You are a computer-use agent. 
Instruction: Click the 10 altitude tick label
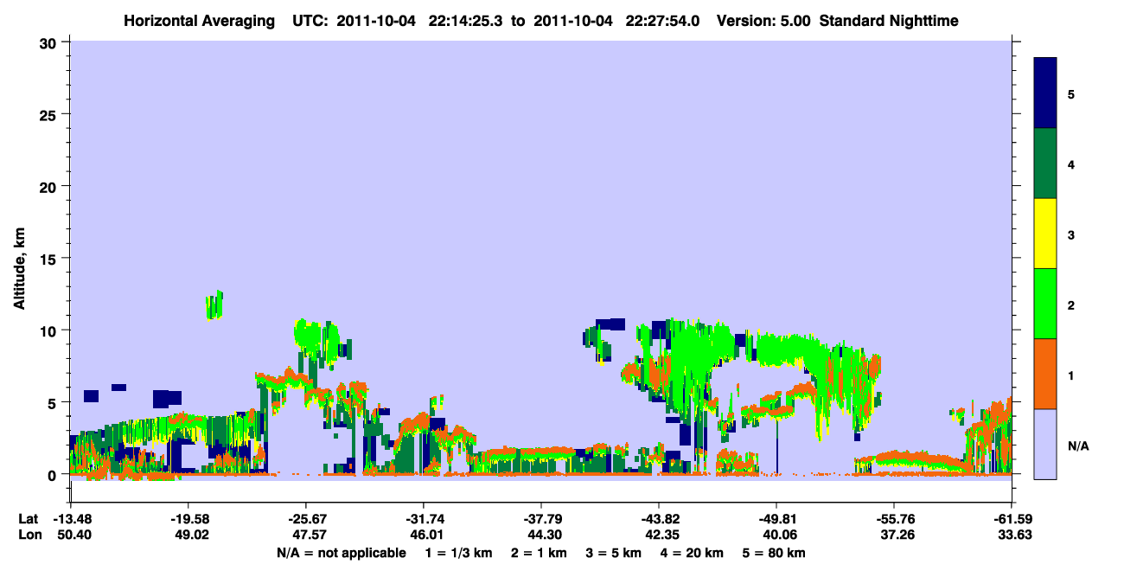coord(50,330)
